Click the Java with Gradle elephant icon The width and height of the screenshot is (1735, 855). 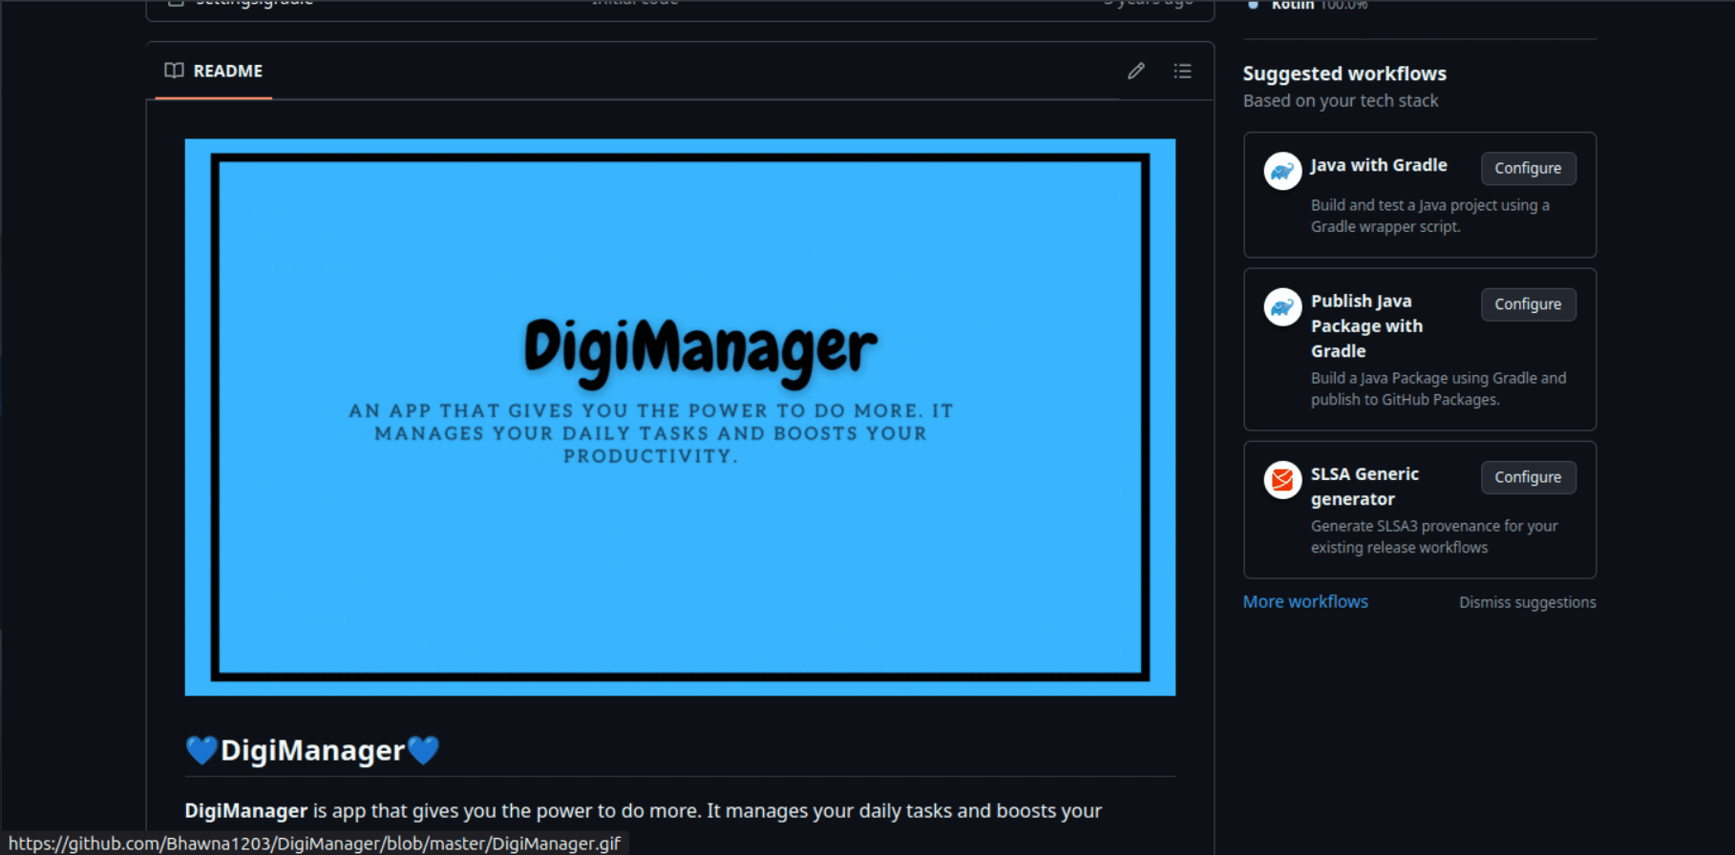[x=1282, y=172]
